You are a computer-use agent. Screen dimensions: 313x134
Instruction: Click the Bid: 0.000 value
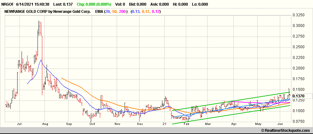coord(138,4)
